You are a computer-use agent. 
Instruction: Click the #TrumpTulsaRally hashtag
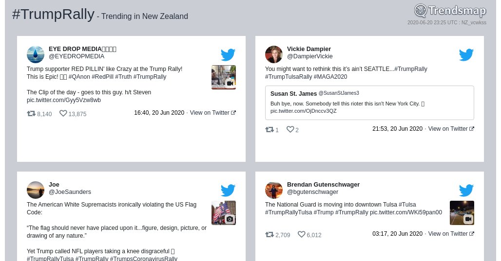pyautogui.click(x=289, y=77)
